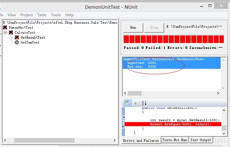Screen dimensions: 230x147
Task: Switch to Errors and Failures tab
Action: pyautogui.click(x=141, y=140)
